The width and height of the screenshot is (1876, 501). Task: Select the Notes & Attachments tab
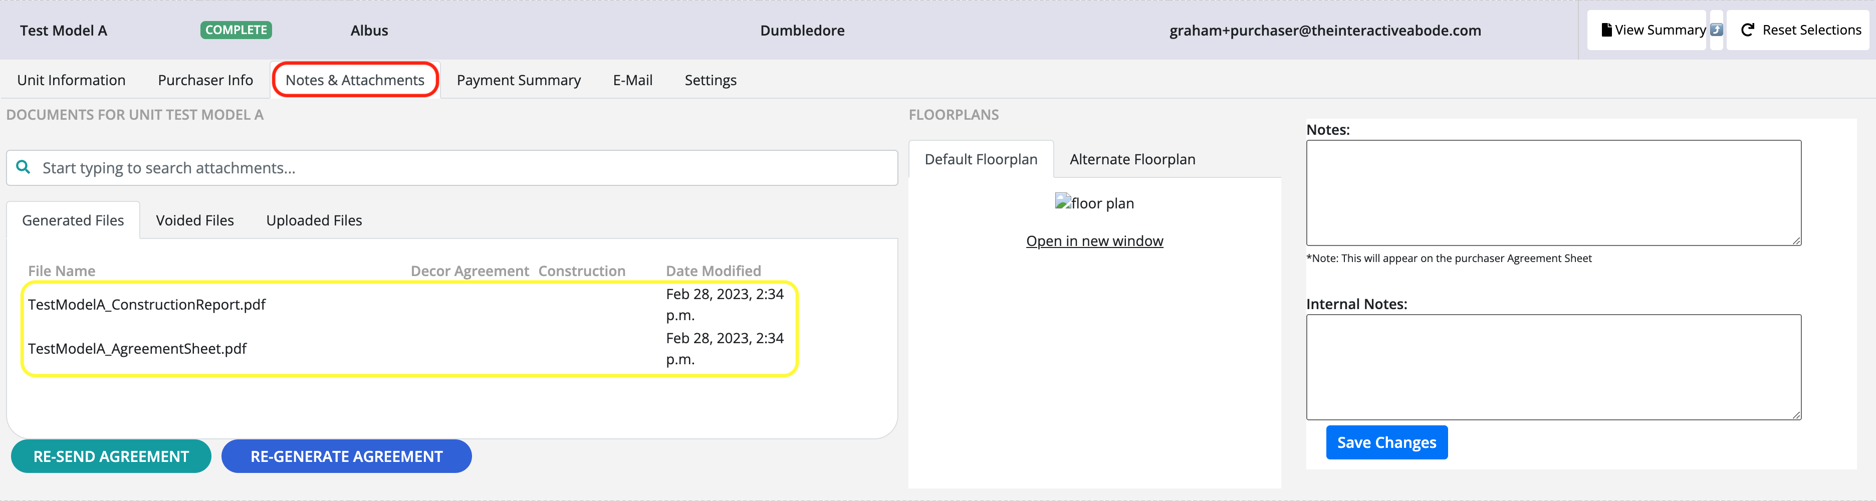pyautogui.click(x=355, y=80)
